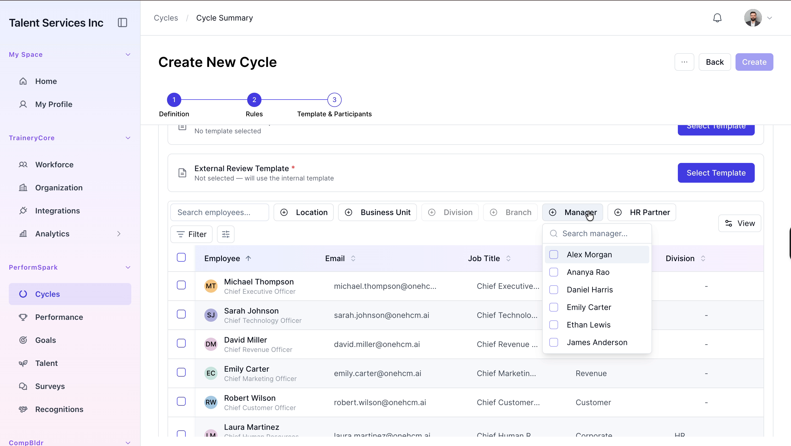Screen dimensions: 791x446
Task: Open the more options ellipsis button
Action: click(x=684, y=62)
